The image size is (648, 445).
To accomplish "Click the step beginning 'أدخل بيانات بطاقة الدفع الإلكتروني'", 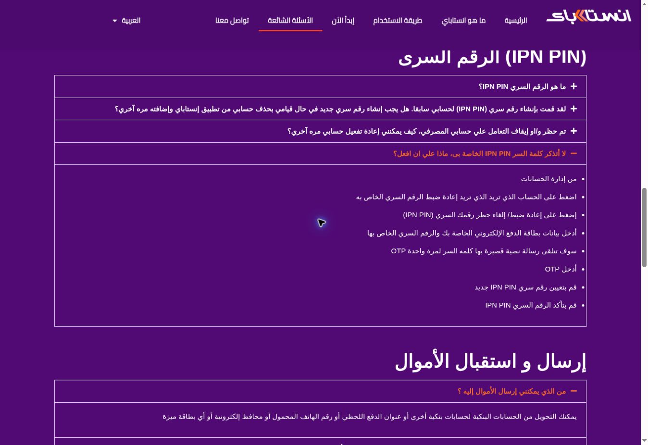I will point(472,233).
